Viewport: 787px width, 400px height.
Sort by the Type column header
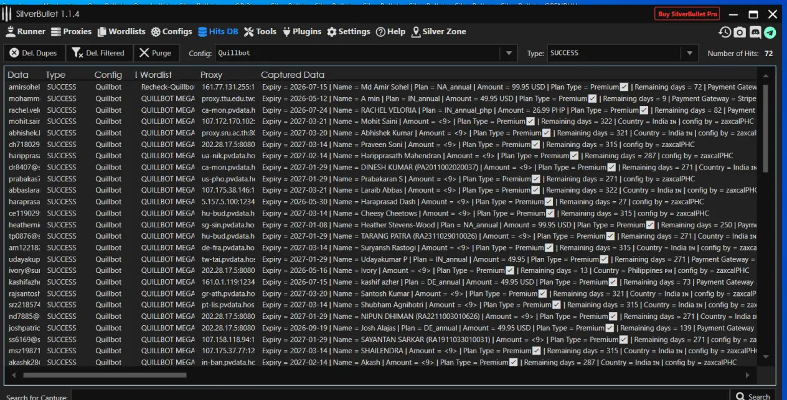[x=55, y=75]
